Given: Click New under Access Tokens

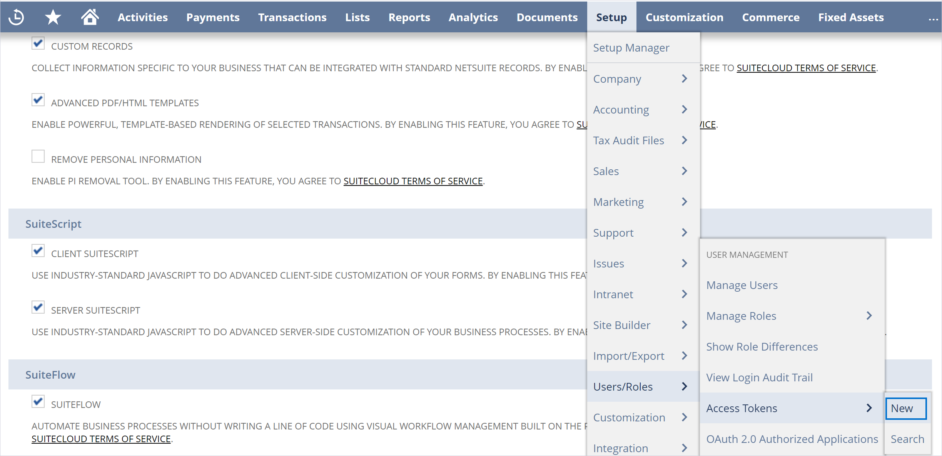Looking at the screenshot, I should click(x=906, y=408).
